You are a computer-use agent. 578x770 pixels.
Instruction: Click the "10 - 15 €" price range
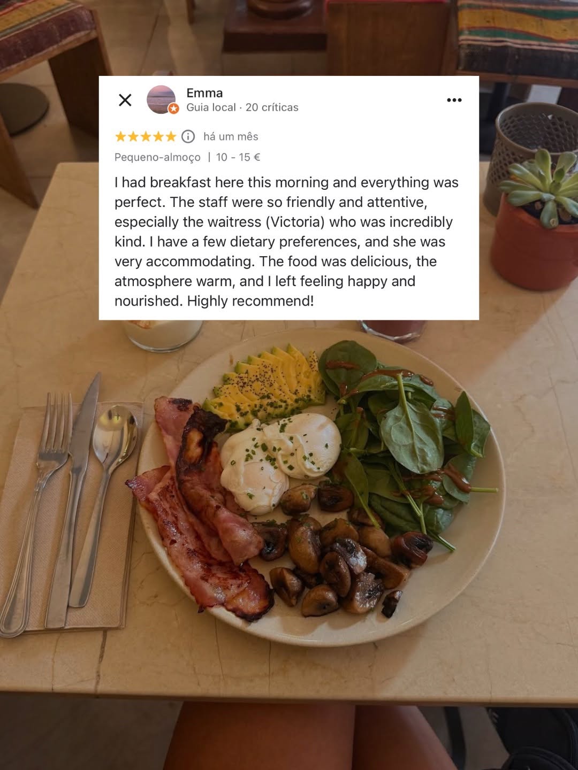(x=238, y=157)
